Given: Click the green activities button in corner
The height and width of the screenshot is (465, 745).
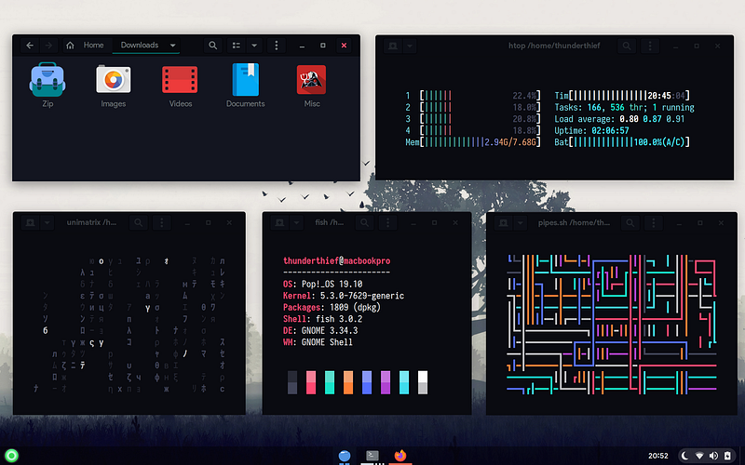Looking at the screenshot, I should [11, 455].
